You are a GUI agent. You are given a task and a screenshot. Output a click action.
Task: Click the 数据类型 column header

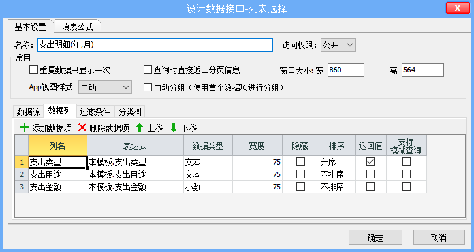point(208,146)
